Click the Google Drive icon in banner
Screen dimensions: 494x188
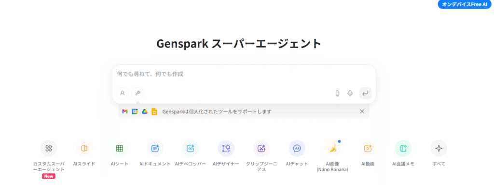click(144, 112)
